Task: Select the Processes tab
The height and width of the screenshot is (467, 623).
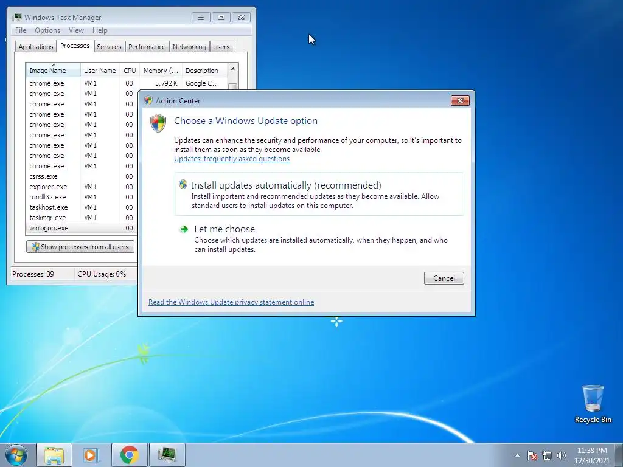Action: coord(75,46)
